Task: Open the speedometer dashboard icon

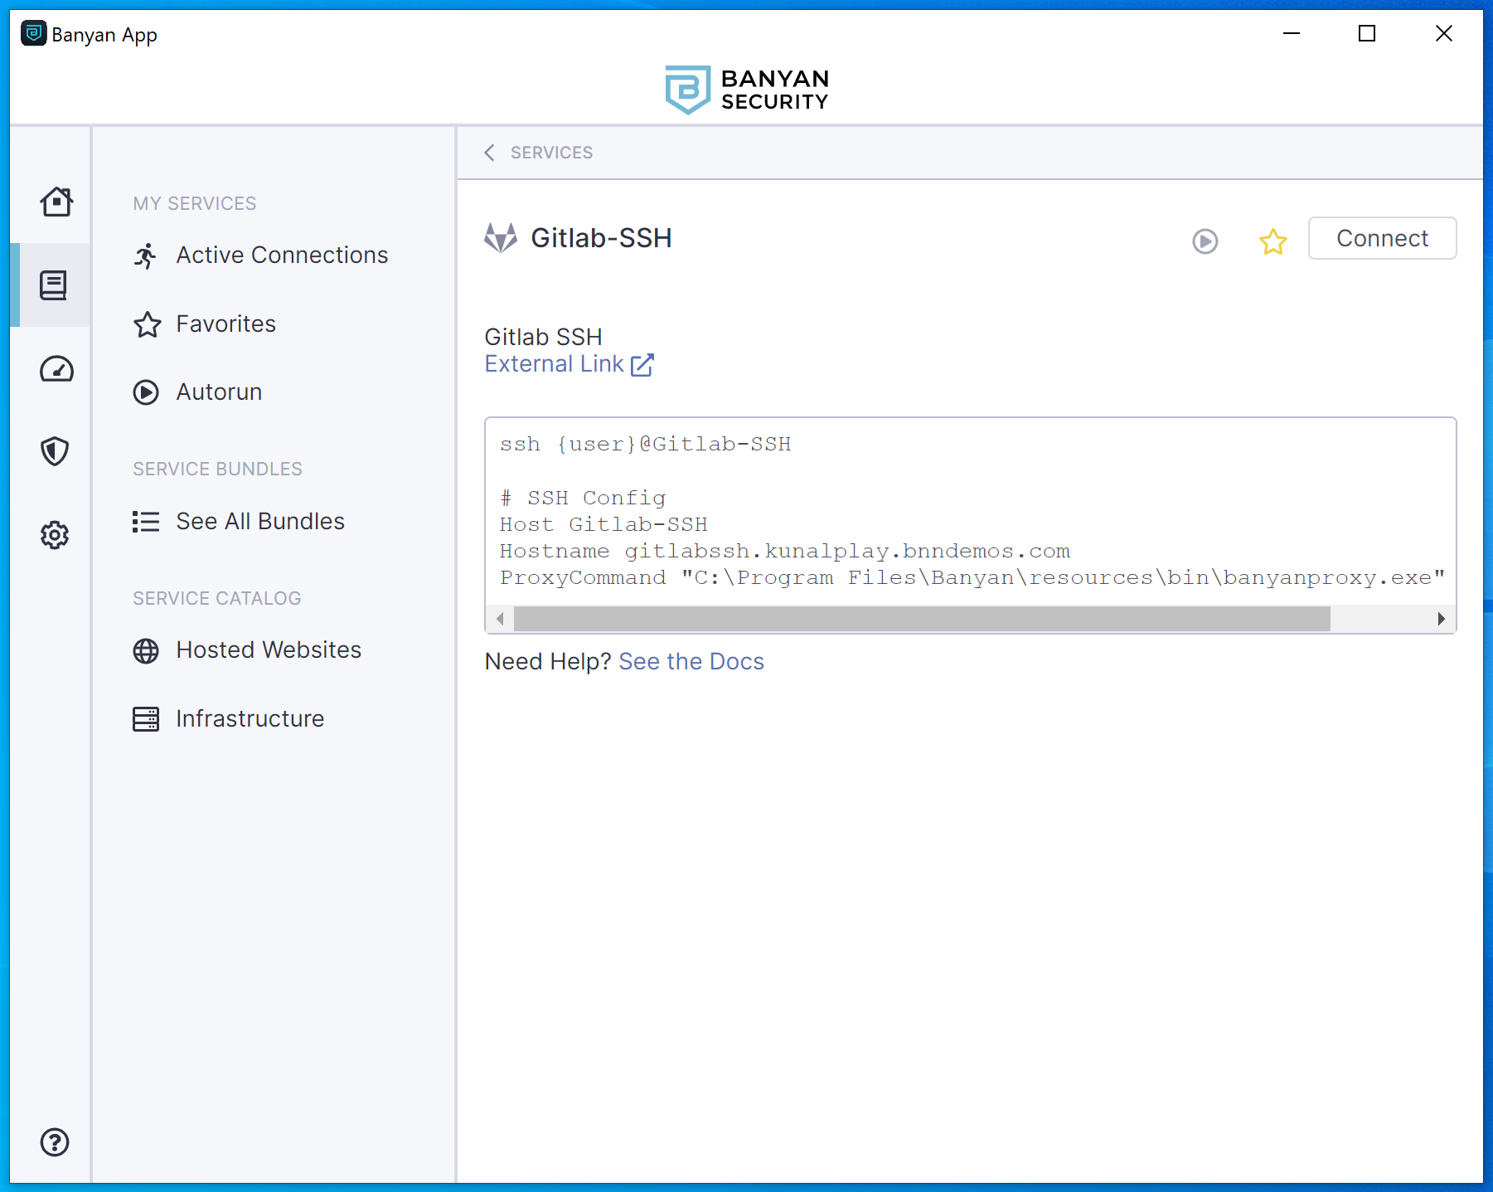Action: (56, 368)
